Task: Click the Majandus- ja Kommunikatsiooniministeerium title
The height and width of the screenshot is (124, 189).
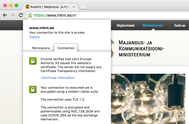Action: pyautogui.click(x=141, y=49)
